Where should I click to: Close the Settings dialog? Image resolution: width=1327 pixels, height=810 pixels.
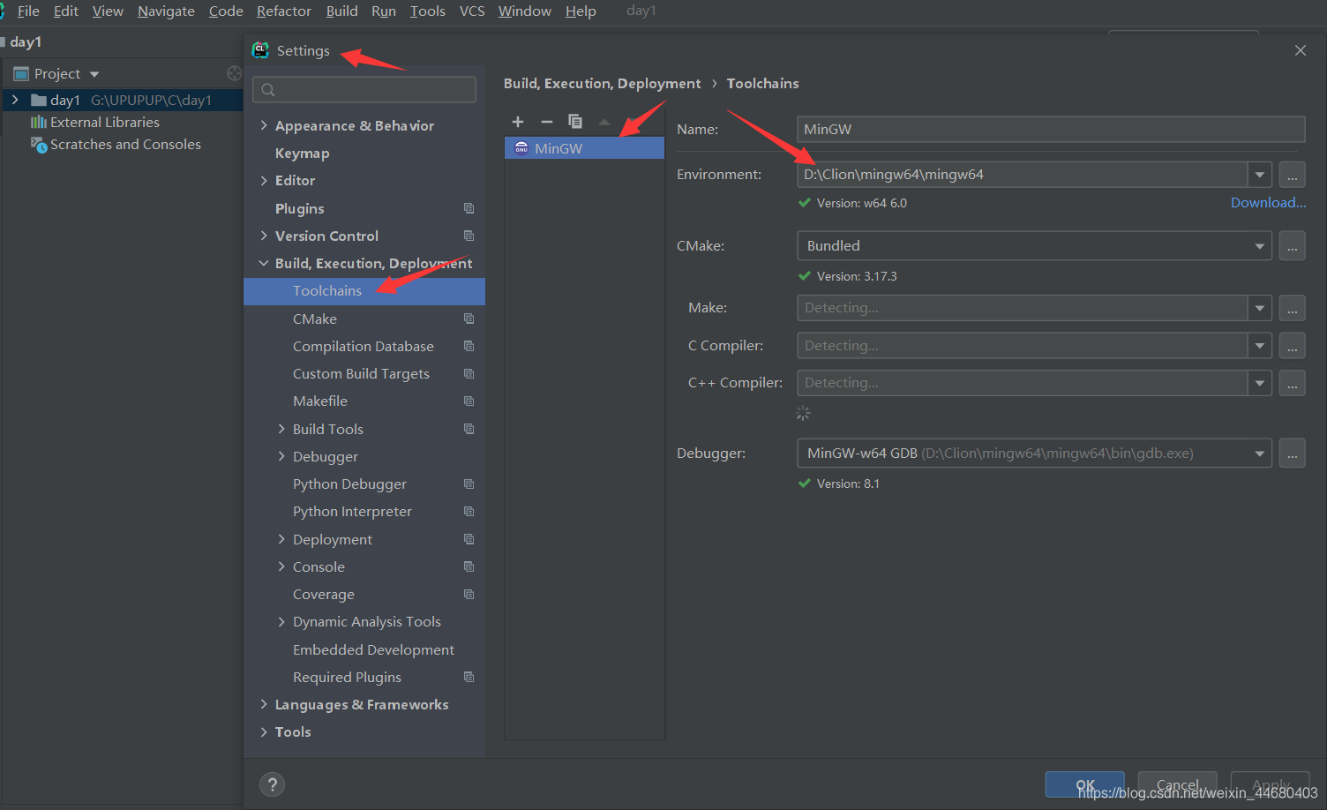pos(1301,50)
